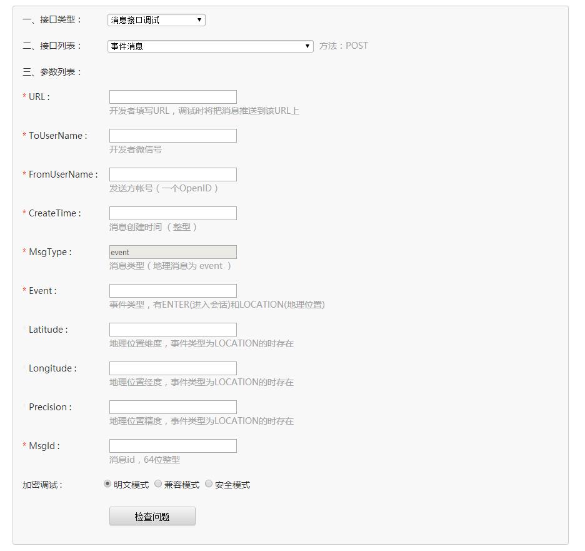Select the Longitude text field
The width and height of the screenshot is (585, 551).
pos(172,368)
